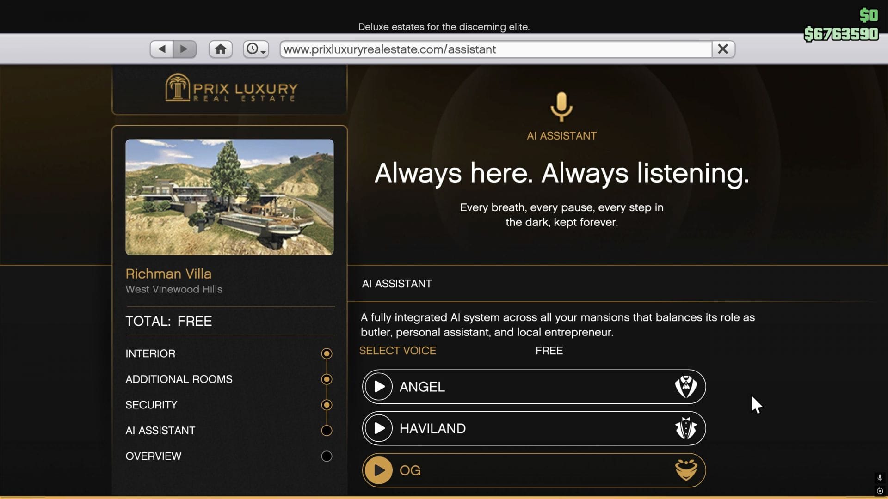Select the OVERVIEW progress indicator dot
Screen dimensions: 888x499
click(327, 456)
